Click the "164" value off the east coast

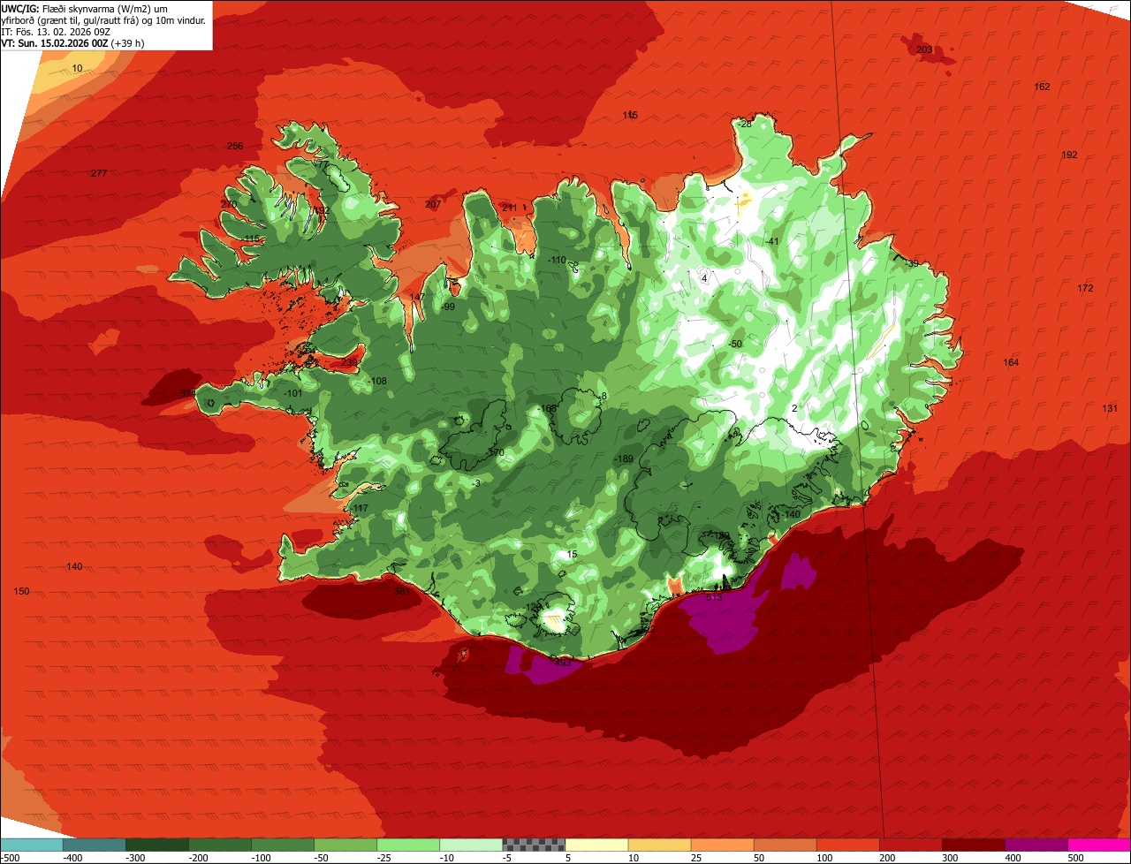(x=1012, y=362)
